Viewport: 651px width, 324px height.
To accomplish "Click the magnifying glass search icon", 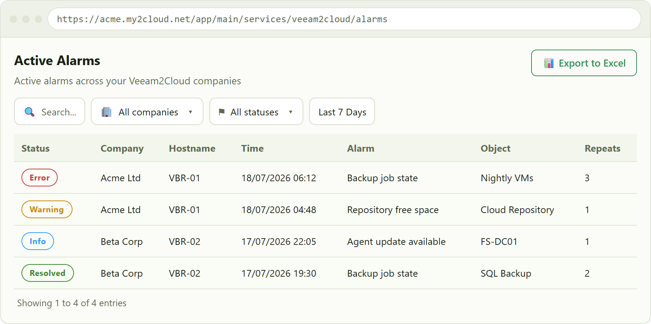I will [30, 112].
